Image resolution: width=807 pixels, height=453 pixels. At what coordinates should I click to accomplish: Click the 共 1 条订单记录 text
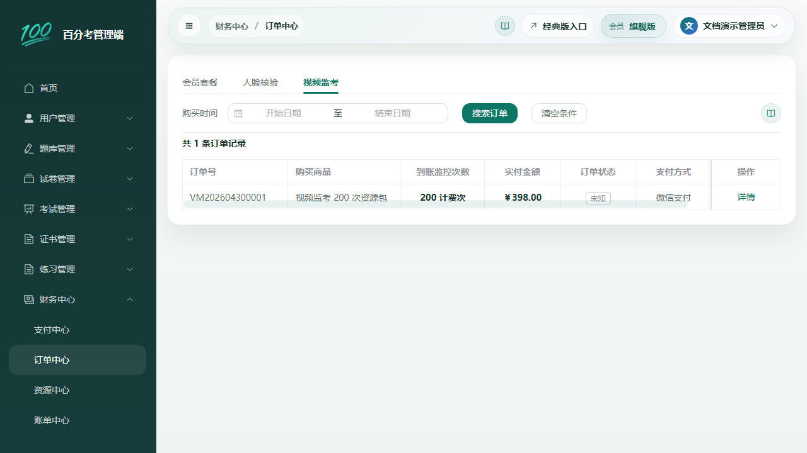214,143
